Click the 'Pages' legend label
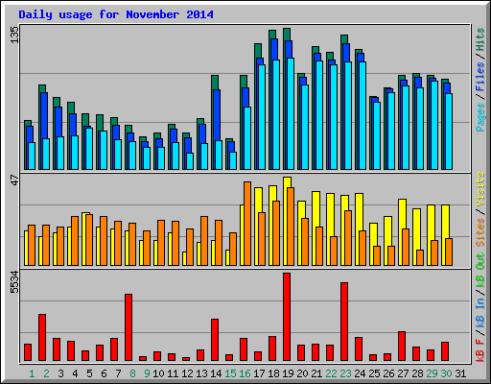 pos(480,117)
